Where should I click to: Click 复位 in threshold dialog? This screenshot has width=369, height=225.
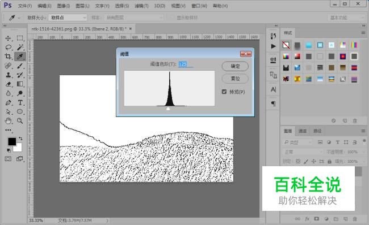[x=235, y=79]
